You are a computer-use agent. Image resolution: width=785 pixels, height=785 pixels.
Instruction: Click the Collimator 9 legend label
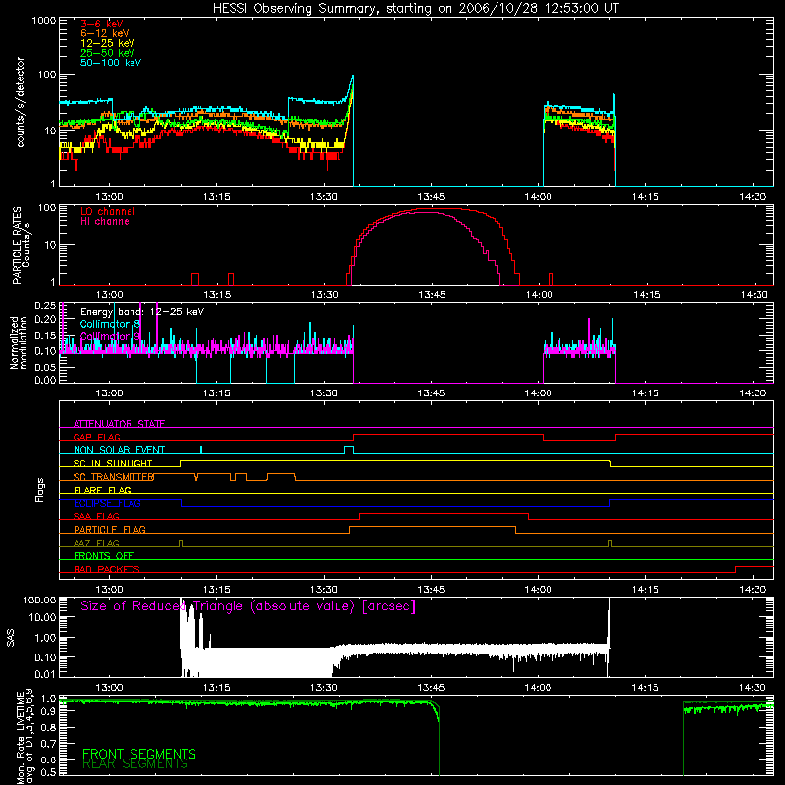(x=111, y=336)
